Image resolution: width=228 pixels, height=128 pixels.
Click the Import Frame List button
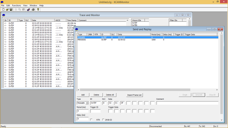click(x=134, y=95)
